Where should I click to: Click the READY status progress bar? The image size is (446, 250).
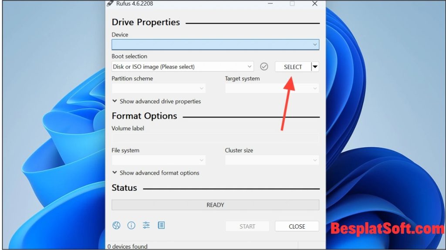[x=215, y=205]
